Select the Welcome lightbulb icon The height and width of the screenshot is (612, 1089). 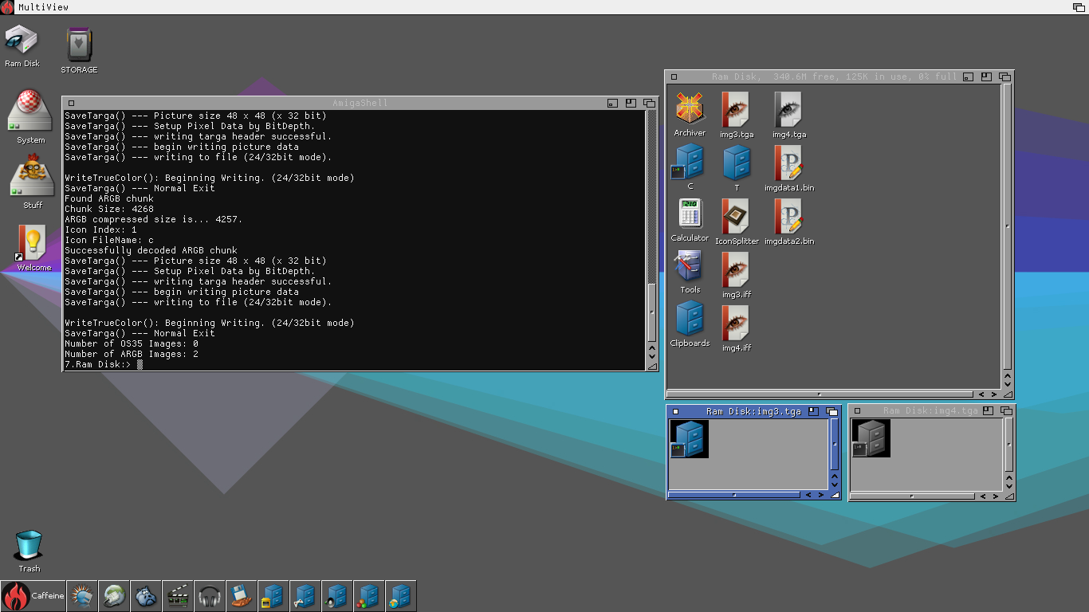pos(33,243)
